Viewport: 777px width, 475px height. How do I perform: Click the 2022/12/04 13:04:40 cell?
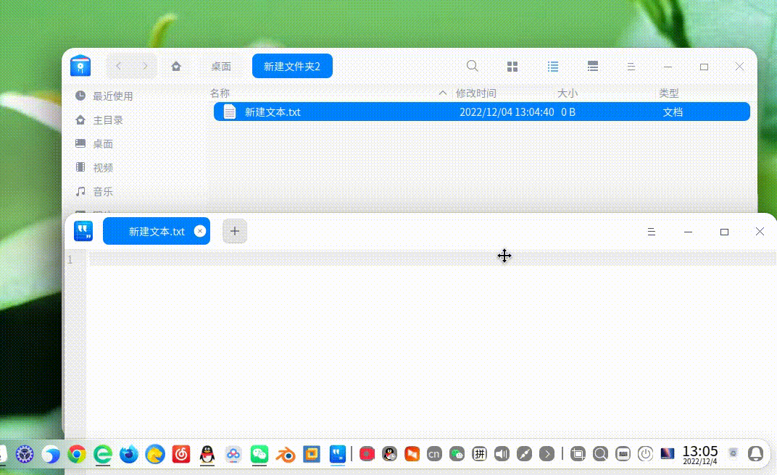tap(507, 112)
